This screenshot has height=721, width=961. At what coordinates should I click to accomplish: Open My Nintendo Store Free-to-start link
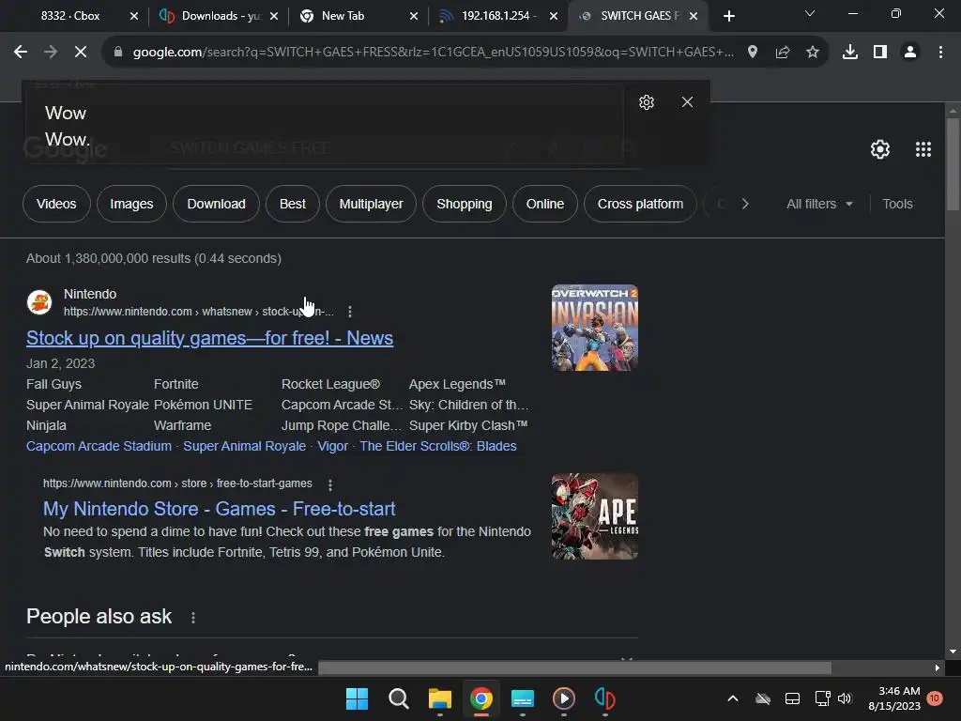pos(219,509)
